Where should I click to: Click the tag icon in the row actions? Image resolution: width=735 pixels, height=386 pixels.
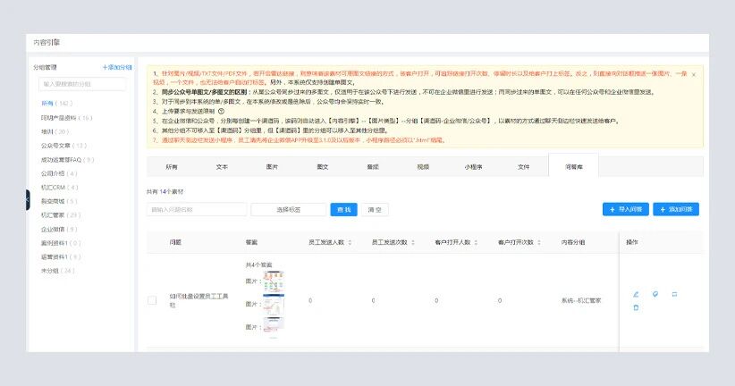tap(655, 294)
